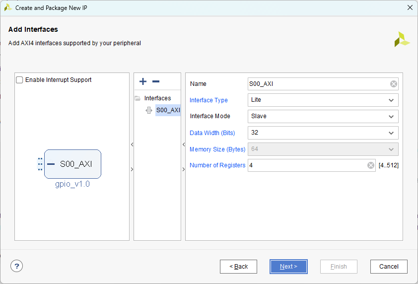Click the Interfaces folder icon

[x=138, y=98]
